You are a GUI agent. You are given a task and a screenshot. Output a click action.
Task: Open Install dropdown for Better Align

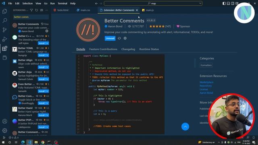[x=47, y=67]
